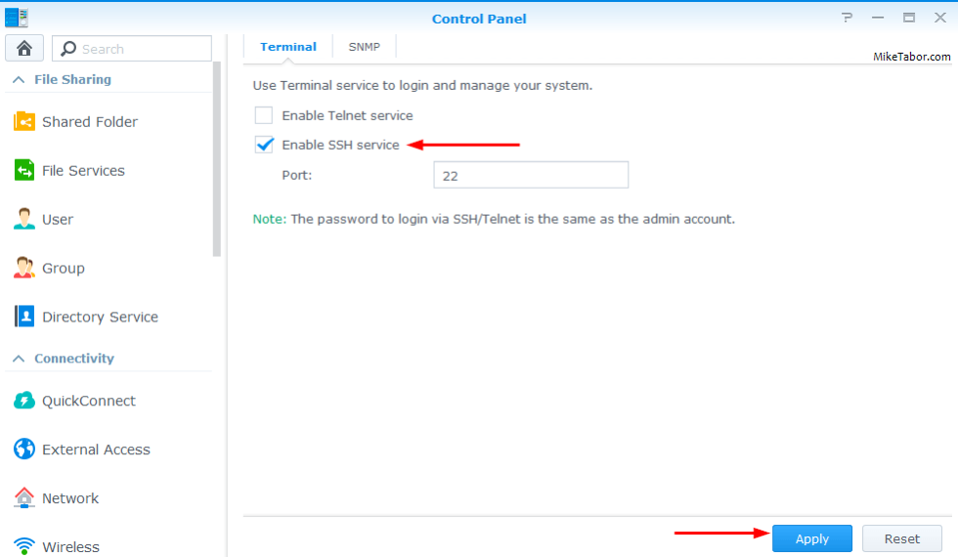Click the Control Panel app icon in title bar
The image size is (958, 557).
17,18
